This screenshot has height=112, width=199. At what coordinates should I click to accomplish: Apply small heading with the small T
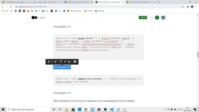[65, 62]
